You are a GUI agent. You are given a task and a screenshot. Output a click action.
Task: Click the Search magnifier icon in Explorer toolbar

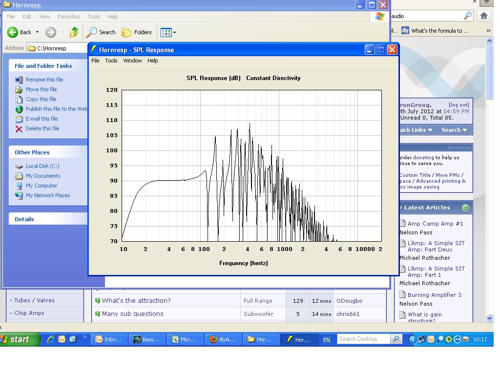click(x=92, y=32)
